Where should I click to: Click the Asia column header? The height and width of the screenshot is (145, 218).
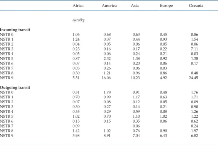[x=135, y=6]
